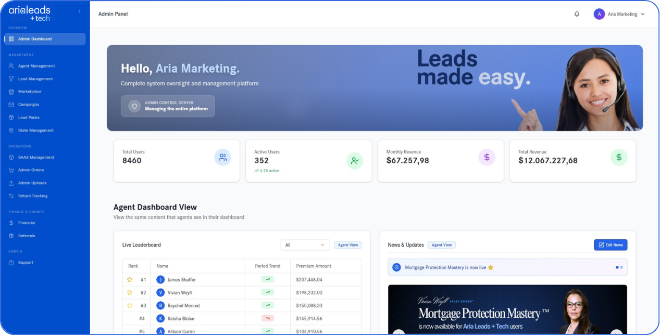Click the Campaigns envelope icon
The image size is (660, 336).
pyautogui.click(x=11, y=105)
